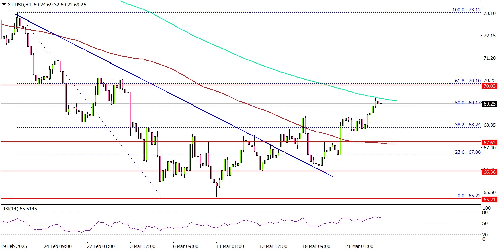Click the 11 Mar 01:00 time label
500x251 pixels.
click(231, 246)
